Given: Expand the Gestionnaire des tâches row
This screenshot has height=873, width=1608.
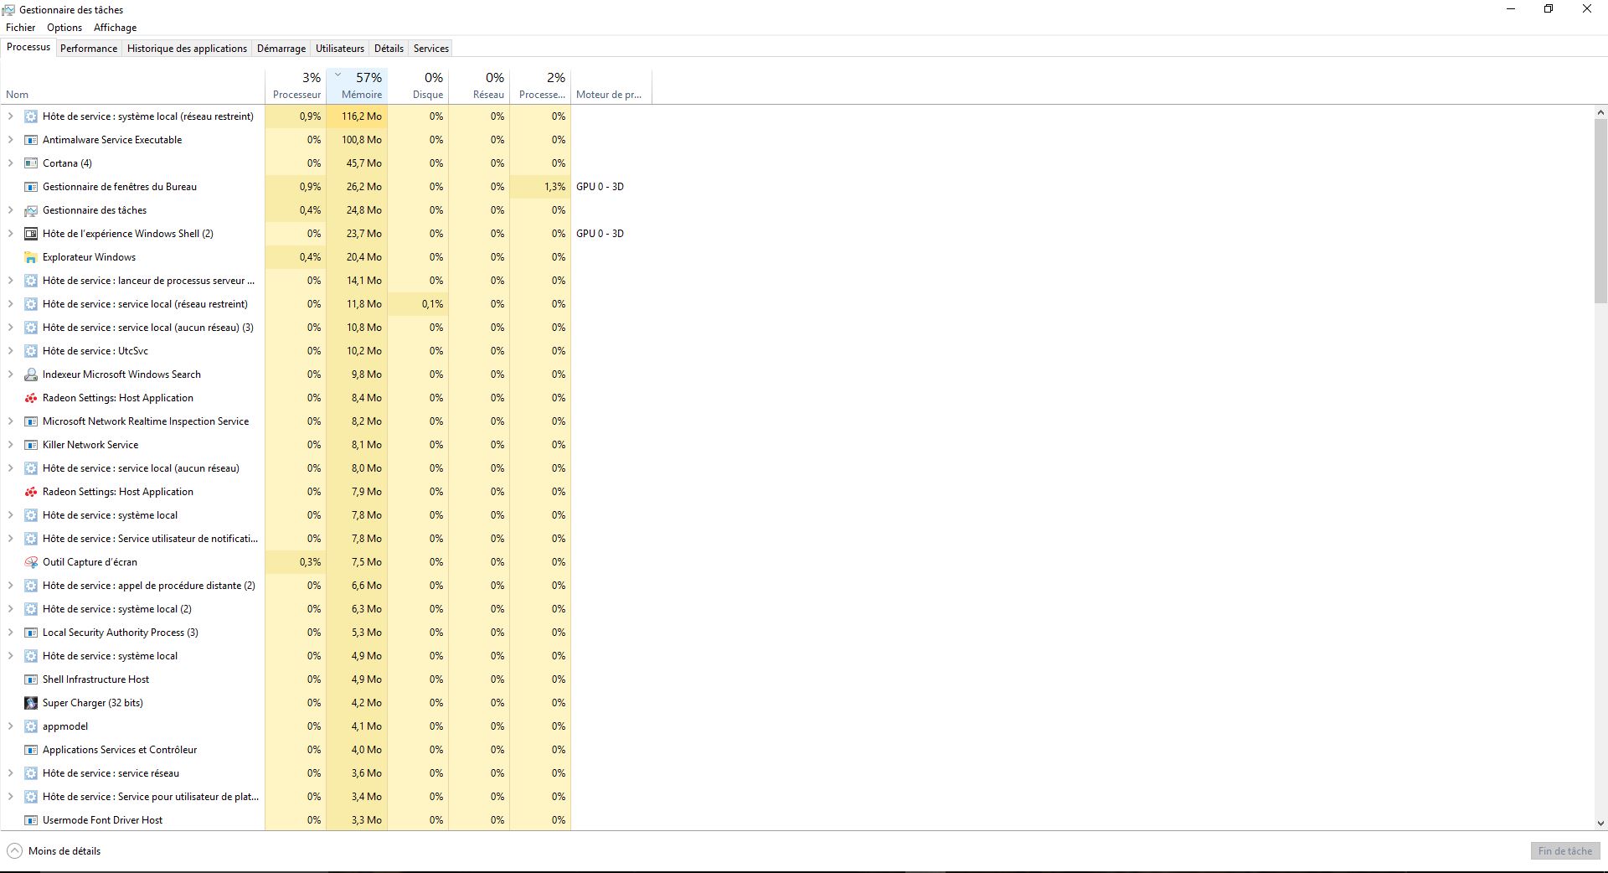Looking at the screenshot, I should tap(11, 210).
